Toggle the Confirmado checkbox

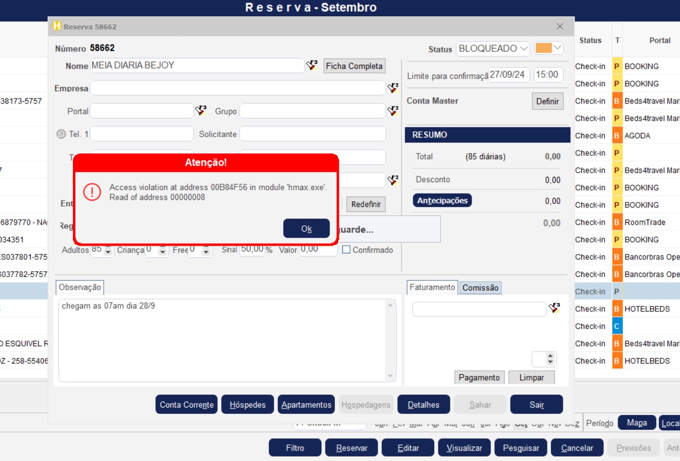pos(346,250)
